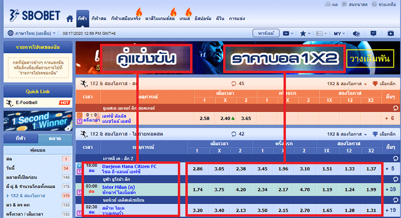Click odds 2.58 for FC Dallas
Viewport: 401px width, 218px height.
[205, 118]
